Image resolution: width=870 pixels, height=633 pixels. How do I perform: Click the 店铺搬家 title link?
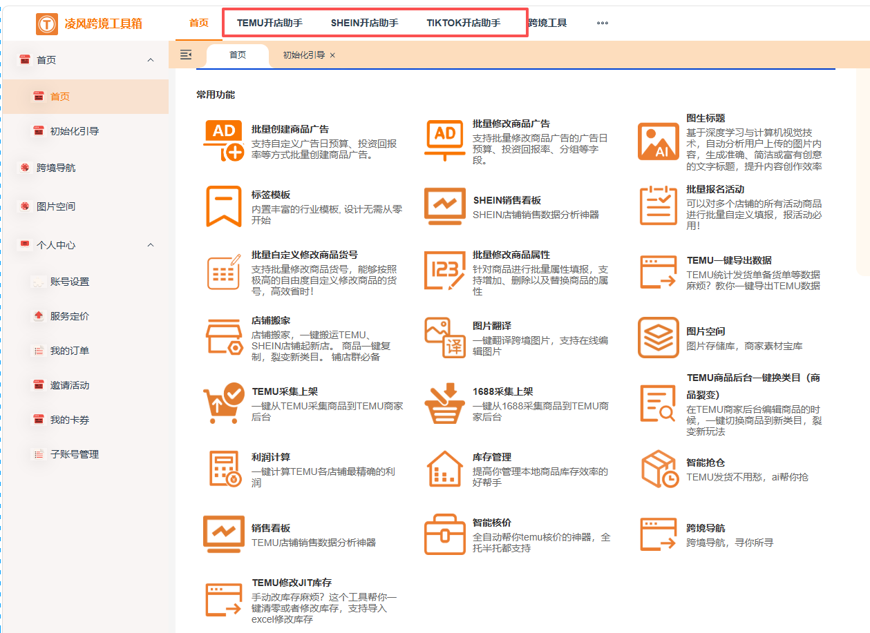[271, 321]
